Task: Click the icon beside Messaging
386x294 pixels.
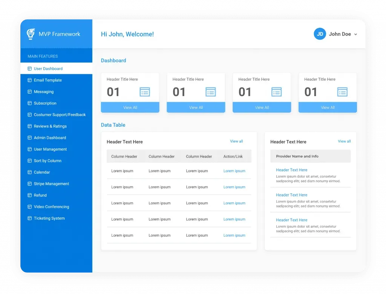Action: [29, 92]
